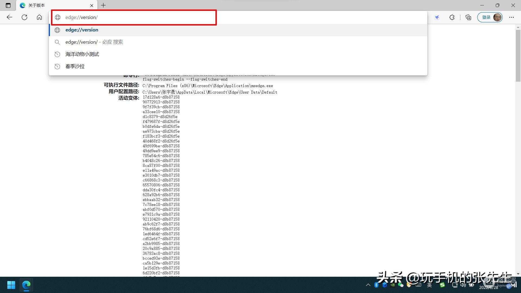
Task: Open a new tab with plus button
Action: pyautogui.click(x=103, y=5)
